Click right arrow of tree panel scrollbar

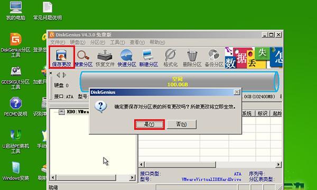pos(132,177)
